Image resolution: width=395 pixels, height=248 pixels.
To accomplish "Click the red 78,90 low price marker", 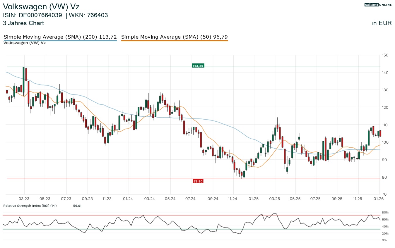I will click(198, 181).
